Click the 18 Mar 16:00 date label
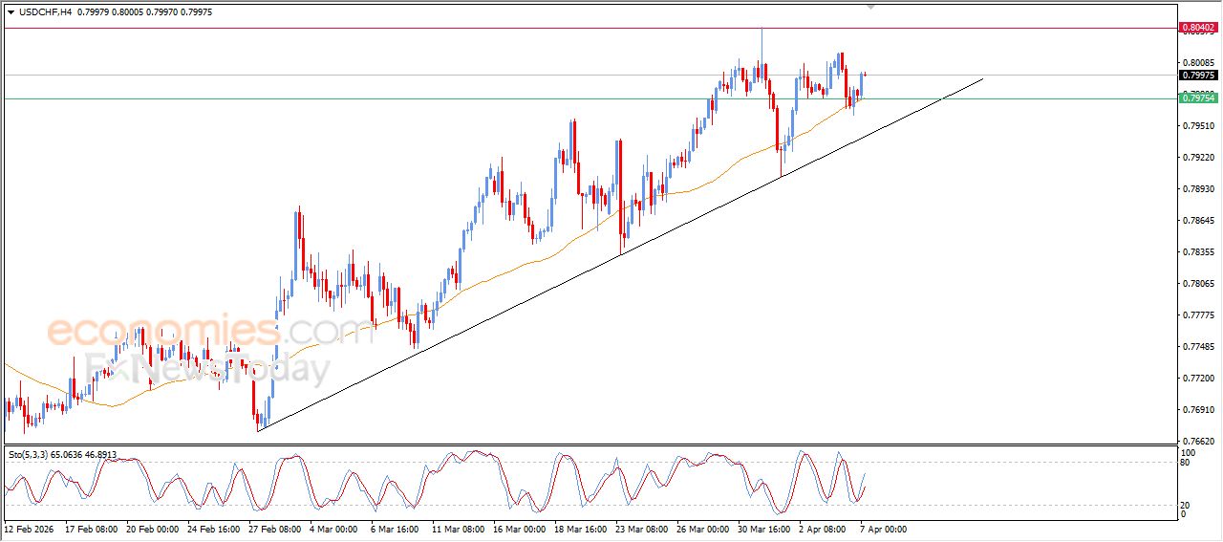 (581, 528)
